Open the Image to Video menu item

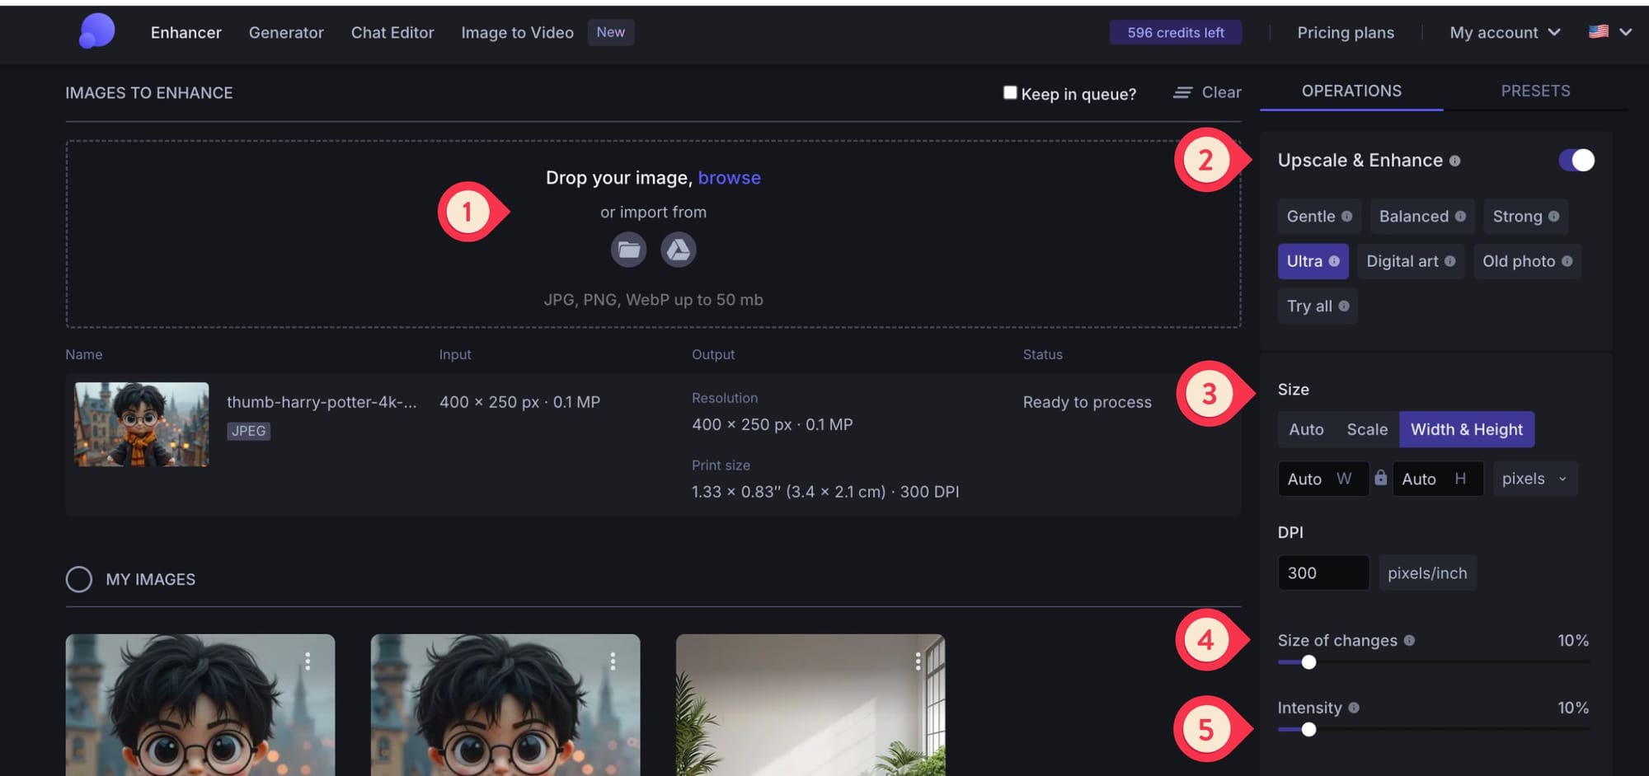pyautogui.click(x=517, y=32)
